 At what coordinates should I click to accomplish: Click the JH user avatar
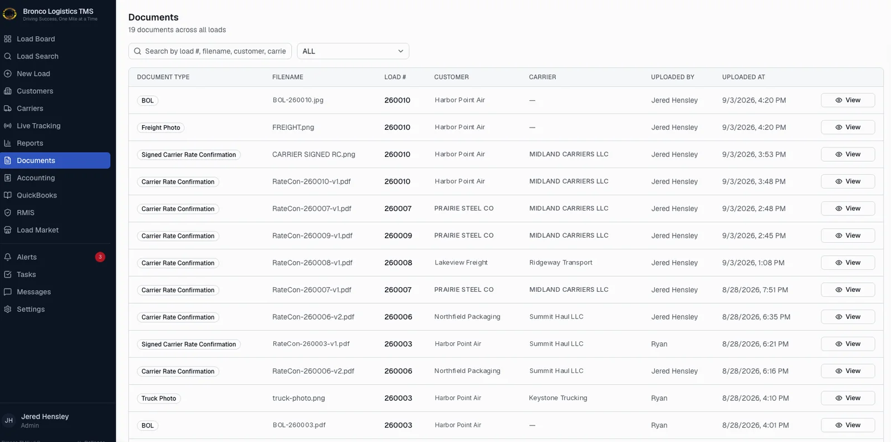(x=9, y=421)
